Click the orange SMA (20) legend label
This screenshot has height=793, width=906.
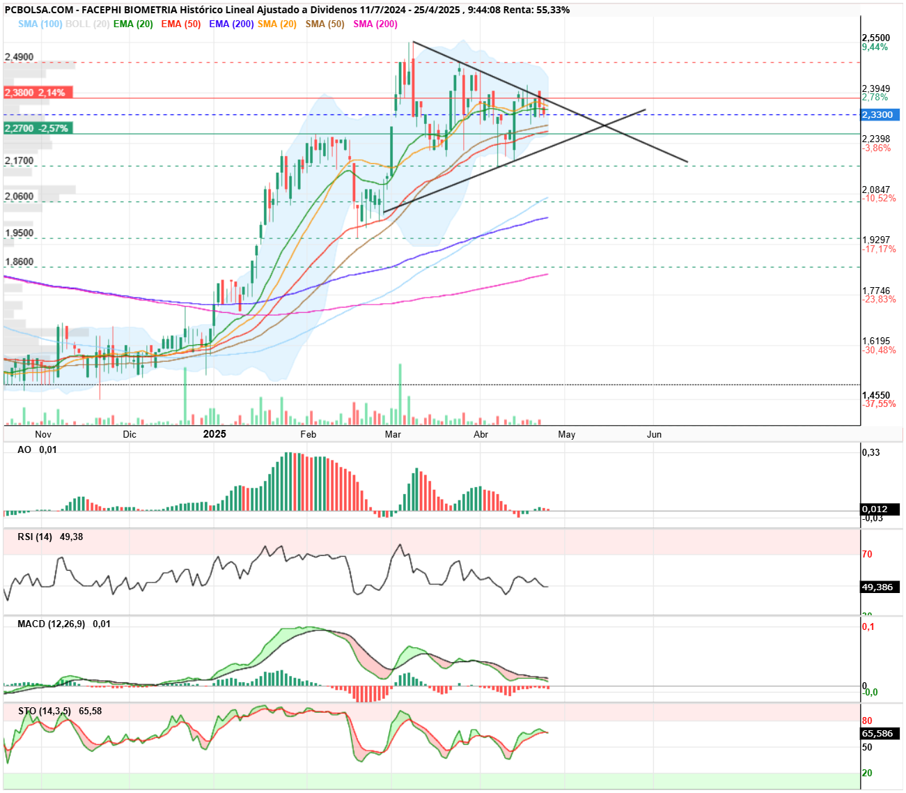tap(277, 24)
